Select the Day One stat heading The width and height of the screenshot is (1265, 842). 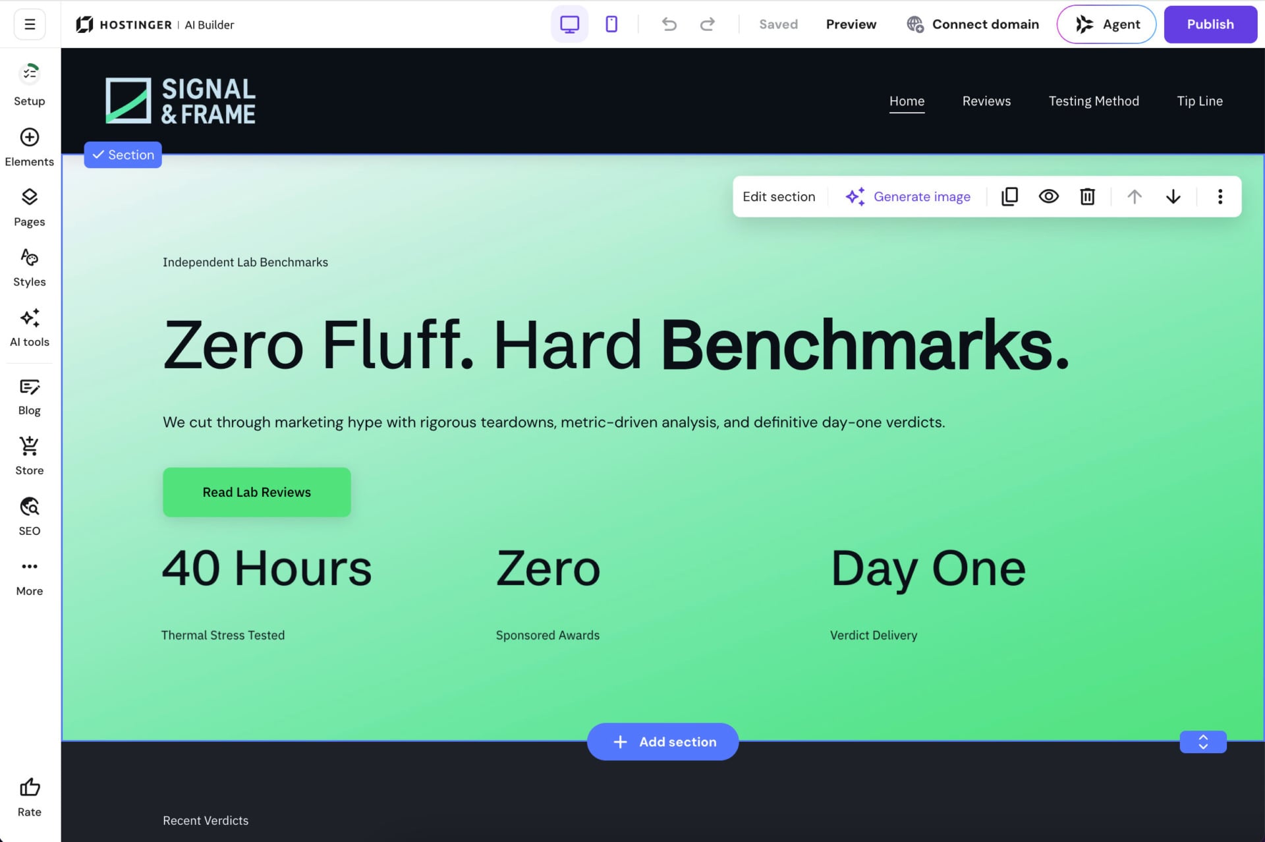point(928,569)
